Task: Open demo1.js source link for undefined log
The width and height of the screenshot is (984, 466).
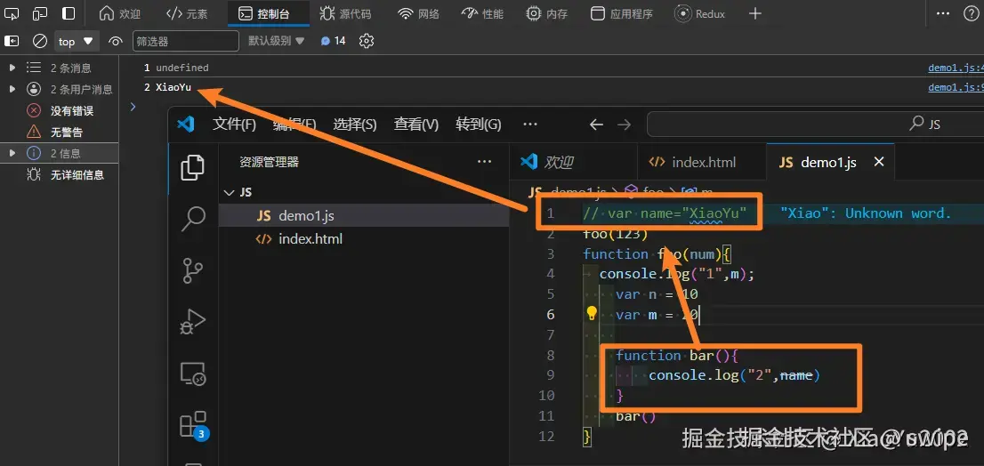Action: coord(956,68)
